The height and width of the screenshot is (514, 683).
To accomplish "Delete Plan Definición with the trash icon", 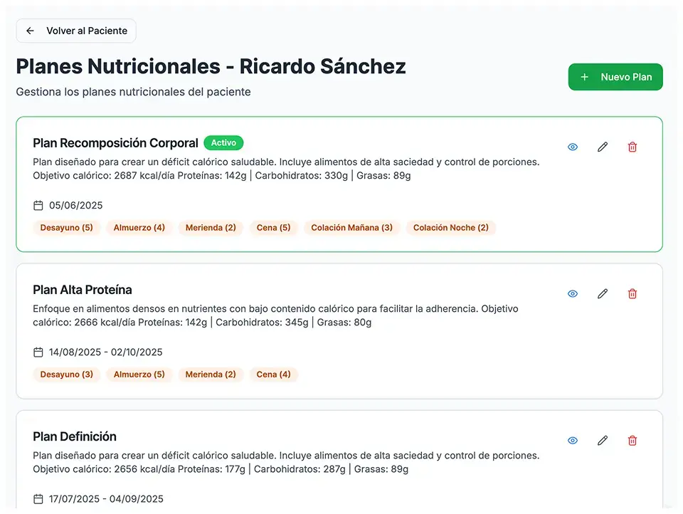I will click(632, 440).
